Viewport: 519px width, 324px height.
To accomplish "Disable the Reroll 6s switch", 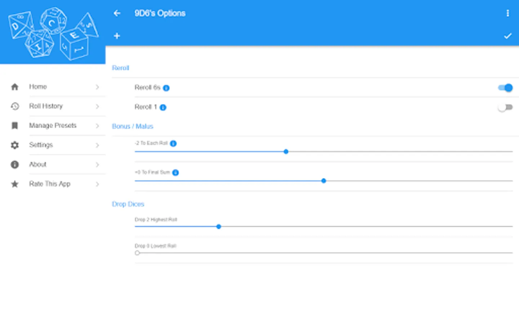I will [x=505, y=88].
